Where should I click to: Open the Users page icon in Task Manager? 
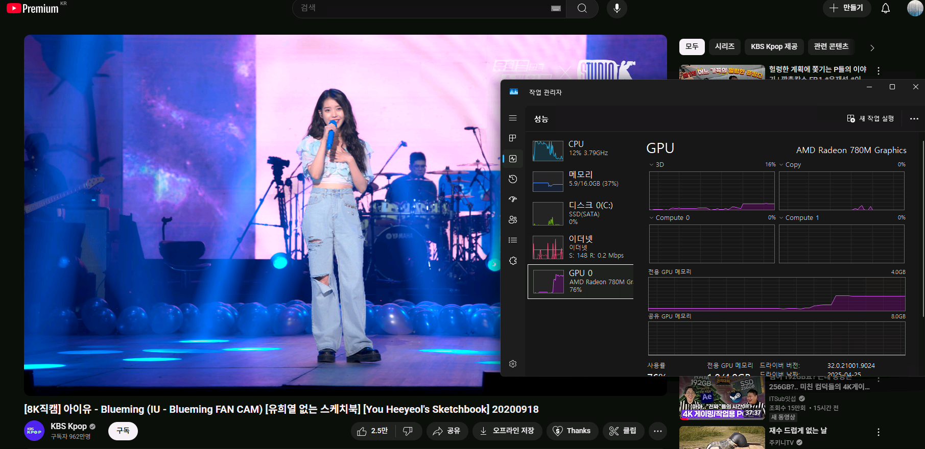513,220
